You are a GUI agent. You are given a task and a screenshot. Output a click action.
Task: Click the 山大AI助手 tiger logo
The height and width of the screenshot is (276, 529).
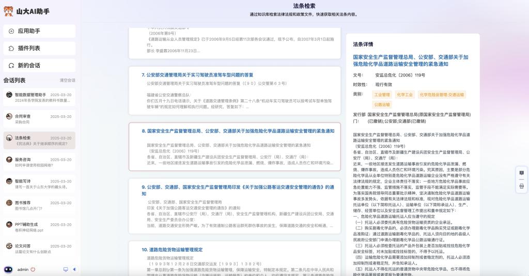(8, 11)
